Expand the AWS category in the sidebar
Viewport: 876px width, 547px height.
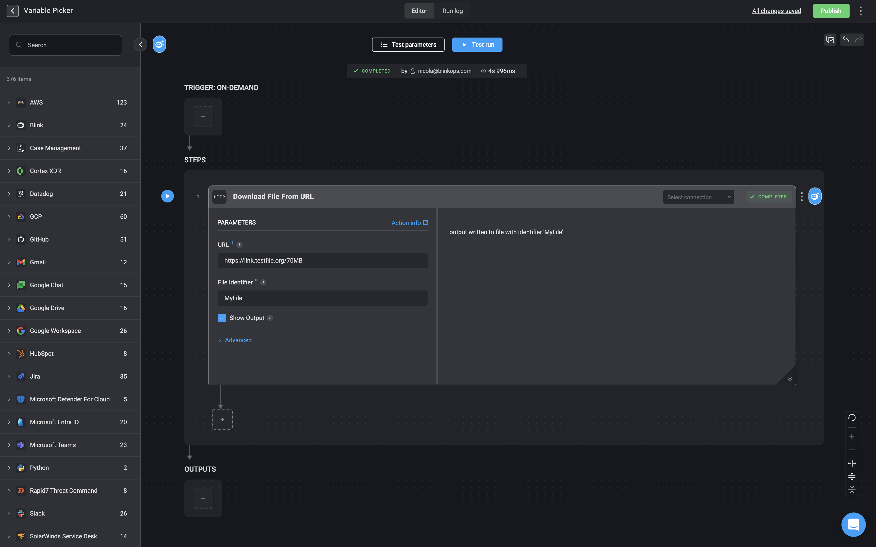pyautogui.click(x=9, y=102)
